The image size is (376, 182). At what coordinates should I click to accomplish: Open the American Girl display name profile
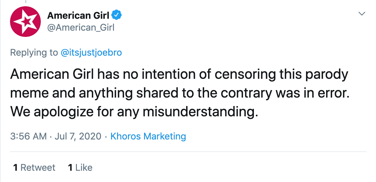pos(78,15)
